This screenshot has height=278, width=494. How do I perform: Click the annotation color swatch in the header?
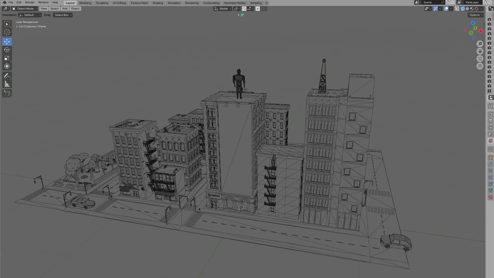tap(243, 15)
